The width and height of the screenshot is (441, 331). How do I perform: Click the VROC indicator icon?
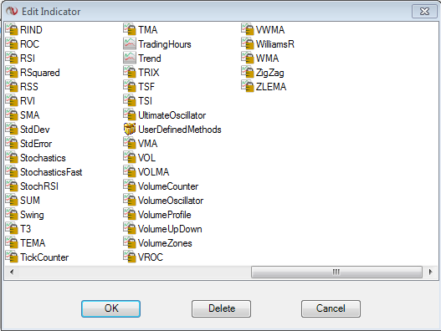[130, 257]
